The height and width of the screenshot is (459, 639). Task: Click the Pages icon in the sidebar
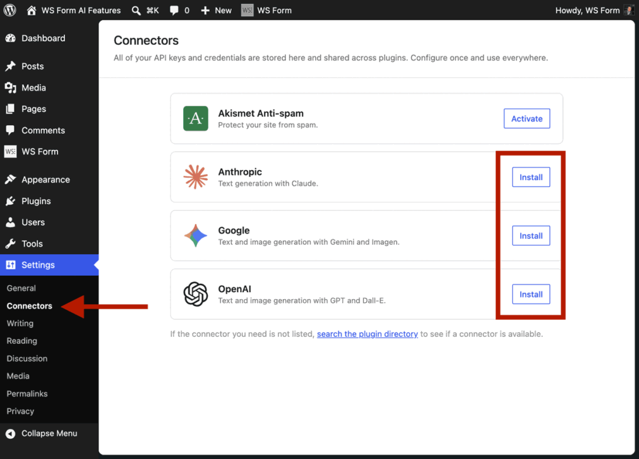click(x=11, y=109)
